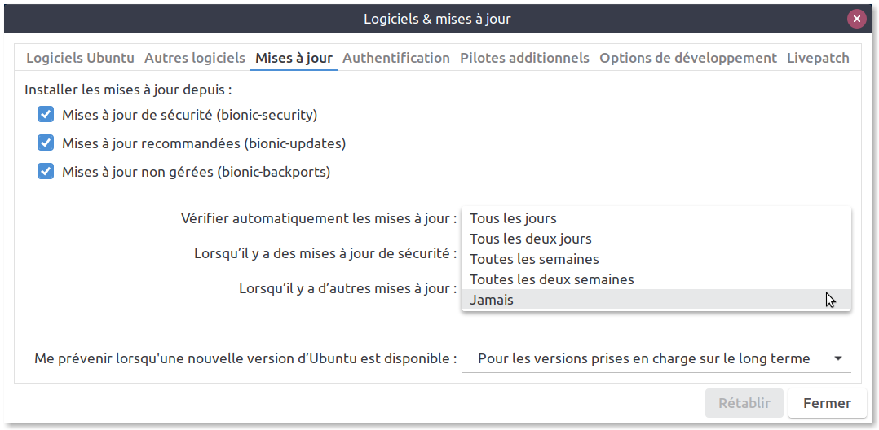The width and height of the screenshot is (879, 430).
Task: Open the Logiciels Ubuntu tab
Action: tap(80, 58)
